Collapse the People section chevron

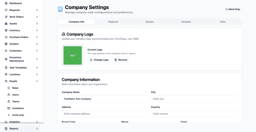[x=37, y=81]
